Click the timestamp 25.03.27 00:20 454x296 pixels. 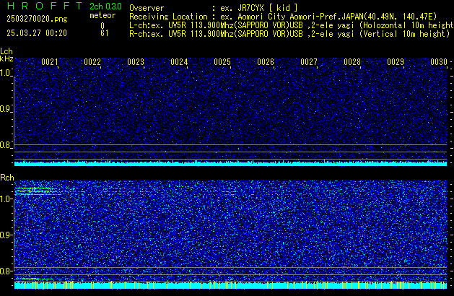tap(37, 33)
